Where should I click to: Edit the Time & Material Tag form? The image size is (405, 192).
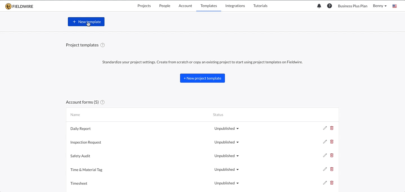click(x=325, y=169)
